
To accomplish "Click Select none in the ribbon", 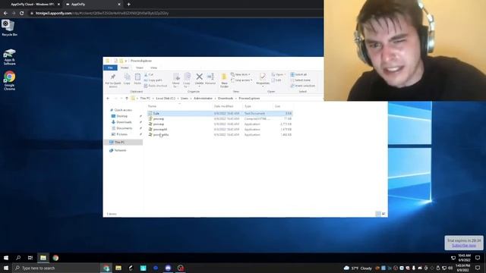I will (301, 80).
